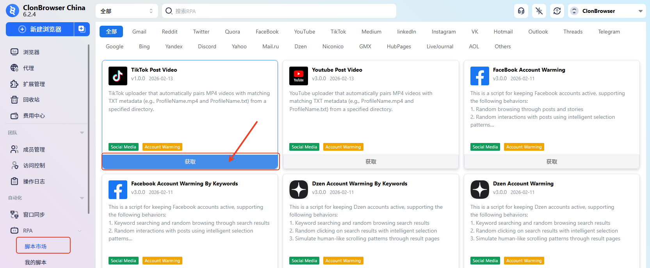Click the 新建浏览器 button
The image size is (650, 268).
coord(40,29)
